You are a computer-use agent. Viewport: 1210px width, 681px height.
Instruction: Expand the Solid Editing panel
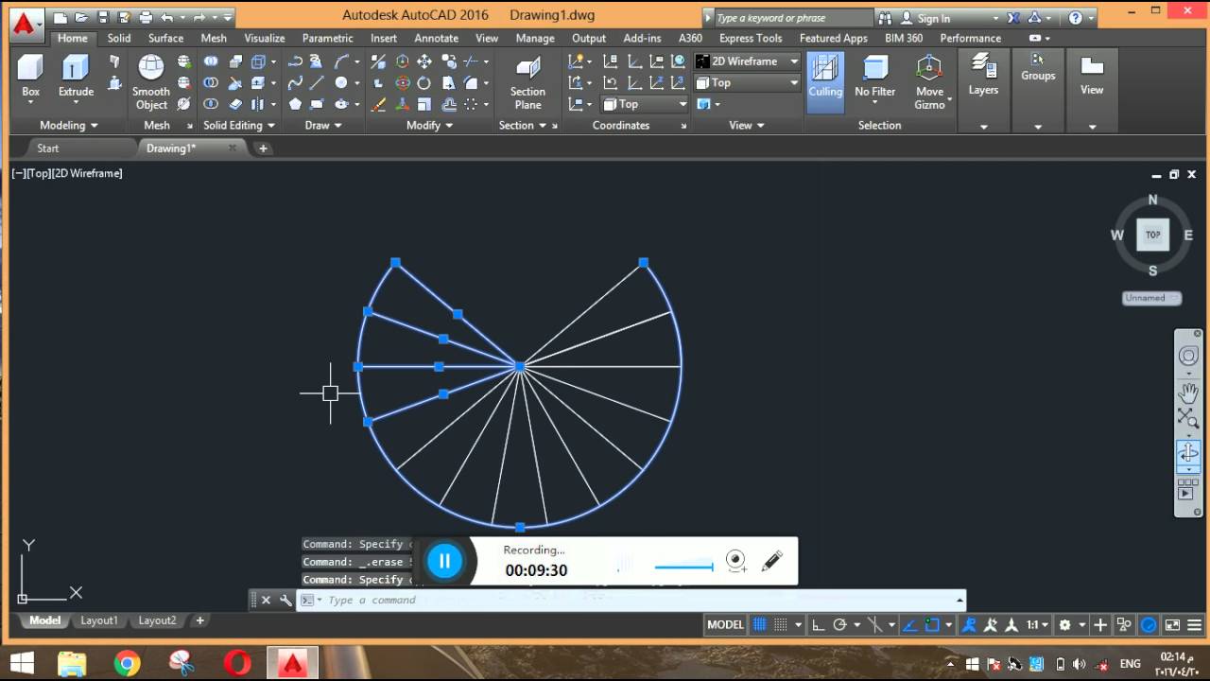tap(239, 125)
